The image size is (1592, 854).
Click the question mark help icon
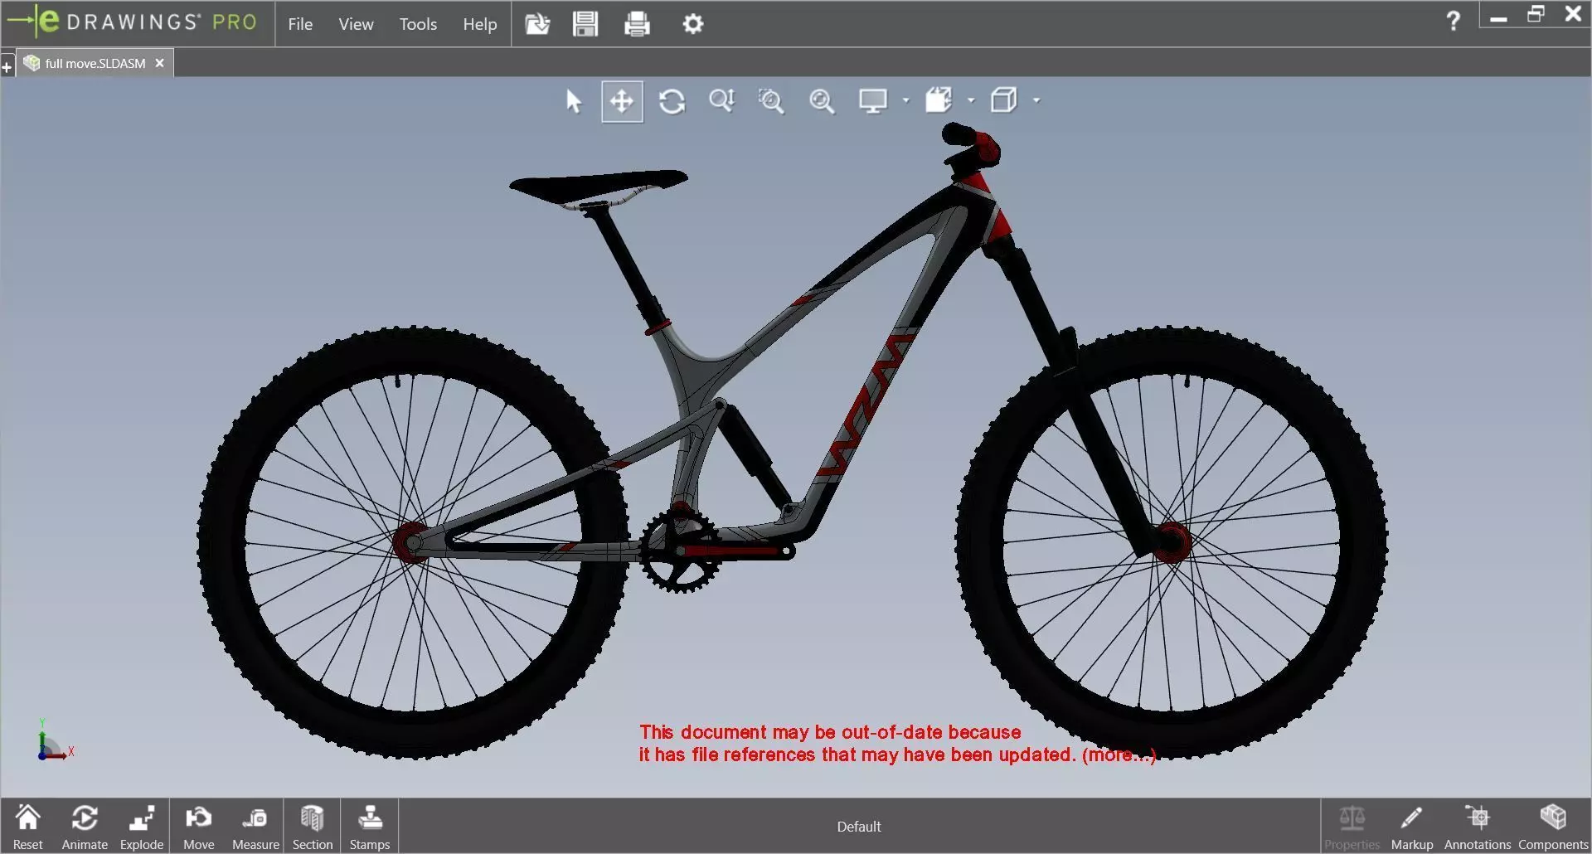[1453, 21]
